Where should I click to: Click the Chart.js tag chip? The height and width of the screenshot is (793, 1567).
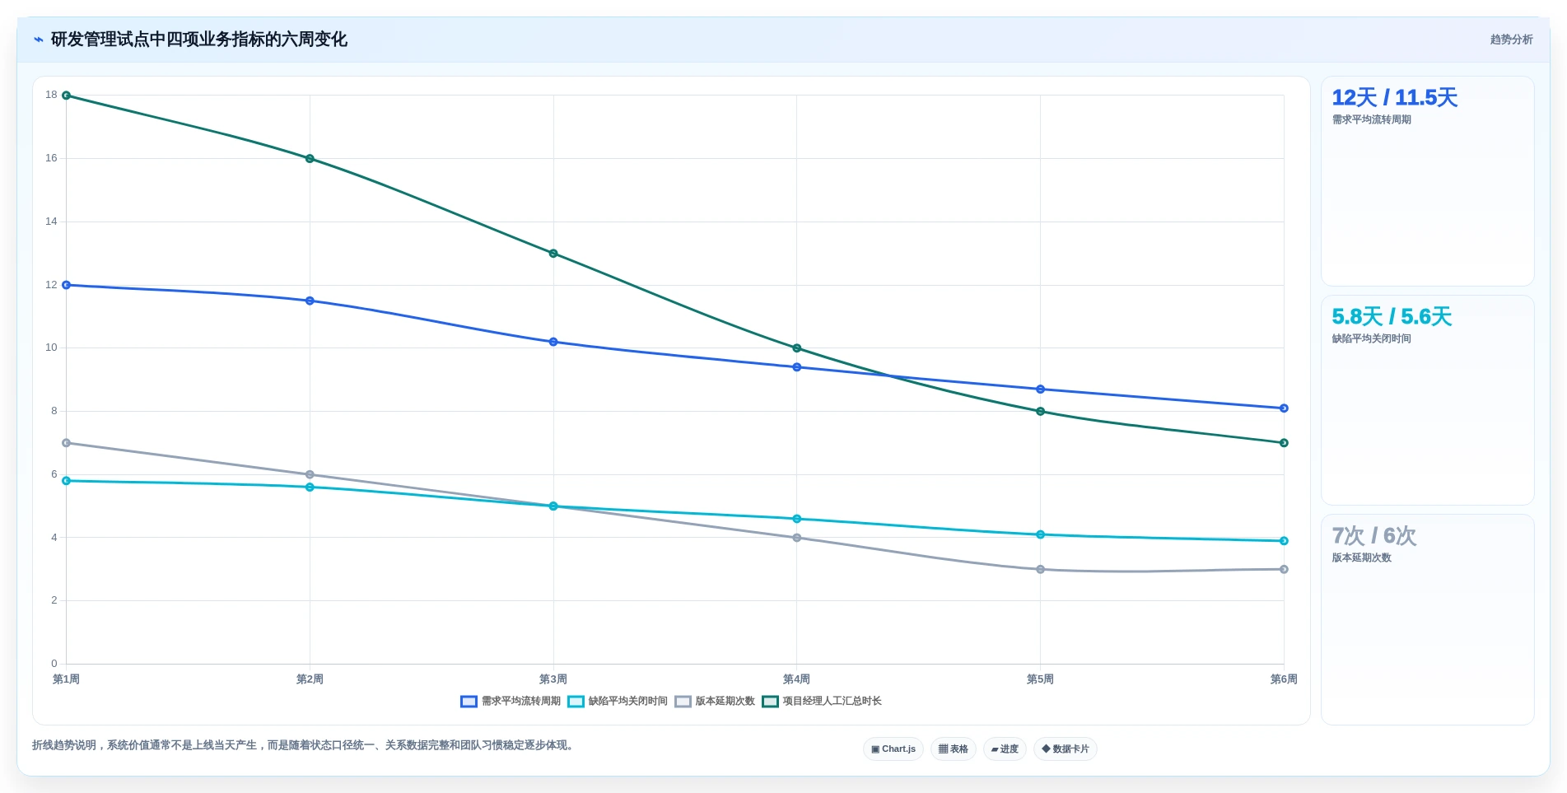893,749
